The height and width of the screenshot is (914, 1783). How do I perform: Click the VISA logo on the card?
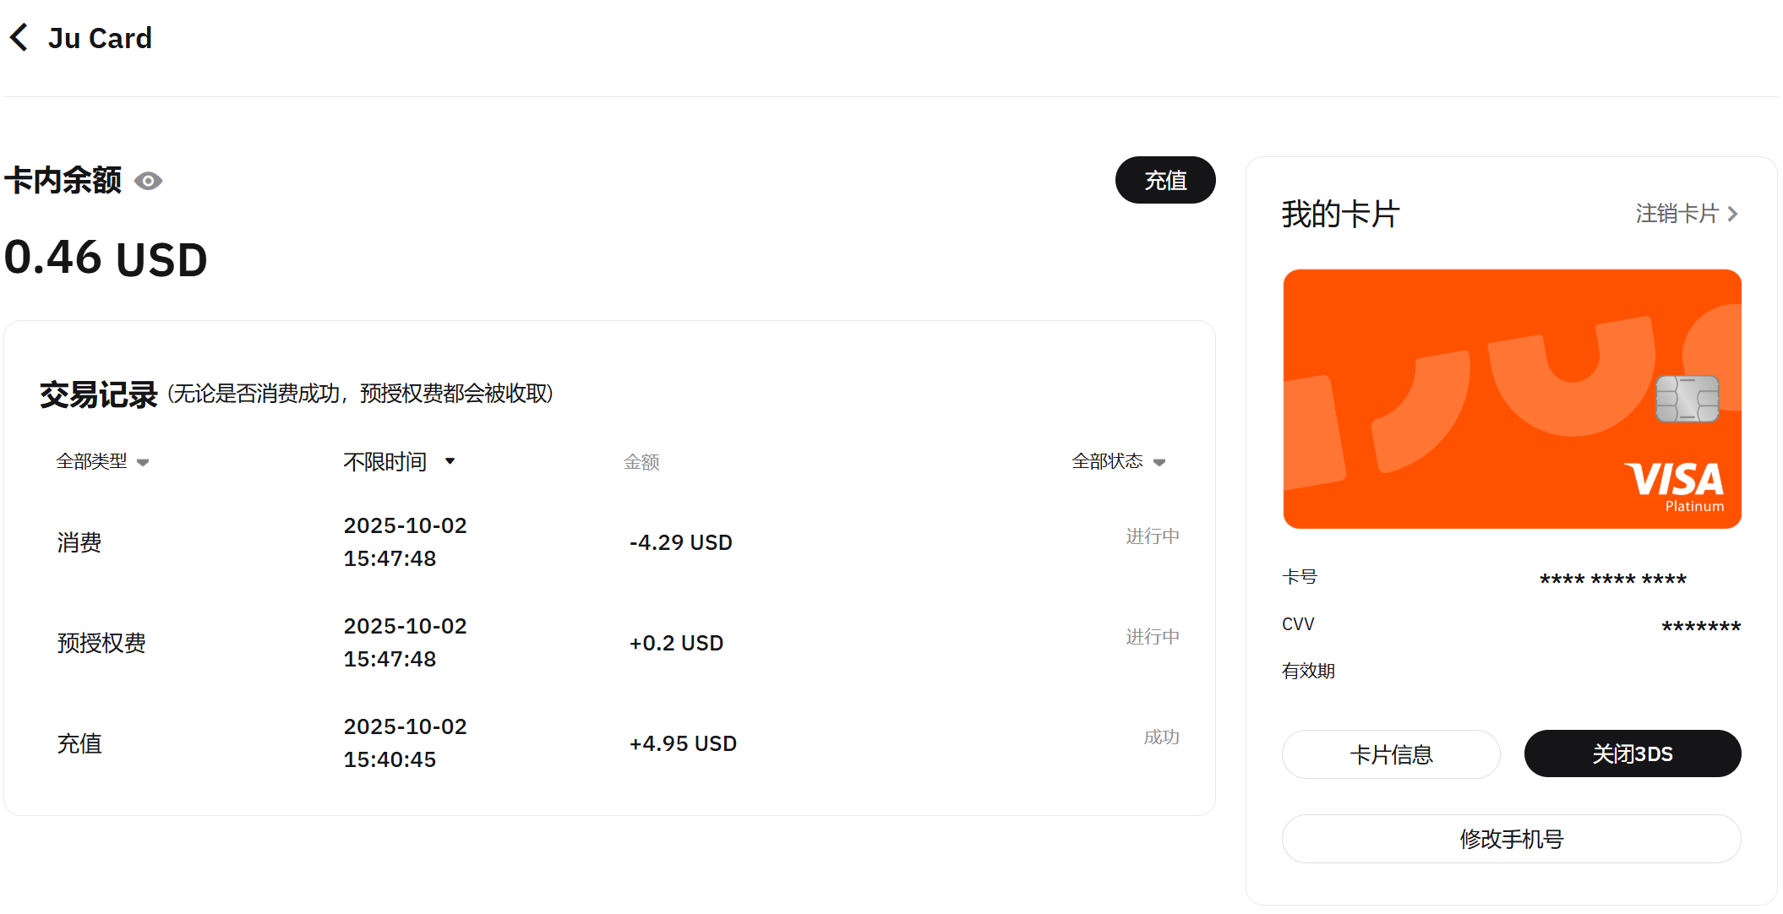point(1673,480)
